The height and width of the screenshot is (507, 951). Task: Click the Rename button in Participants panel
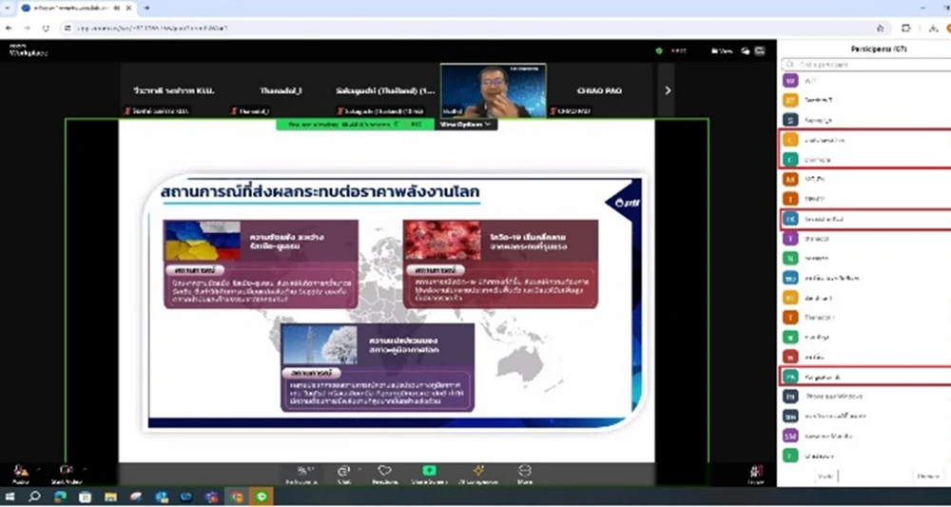[928, 477]
